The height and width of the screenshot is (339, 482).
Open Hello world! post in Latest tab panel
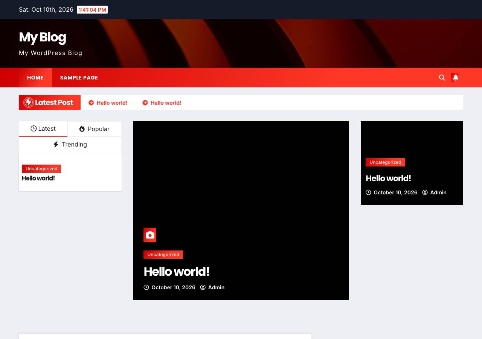38,178
